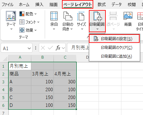This screenshot has height=115, width=143.
Task: Open the 効果 theme effects dropdown
Action: point(28,30)
